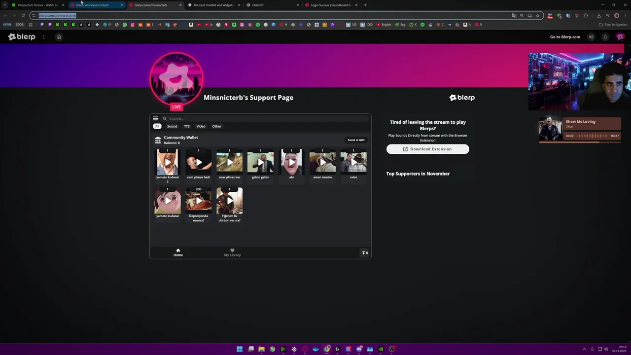Click the home icon in Blerp header
Viewport: 631px width, 355px height.
point(59,37)
